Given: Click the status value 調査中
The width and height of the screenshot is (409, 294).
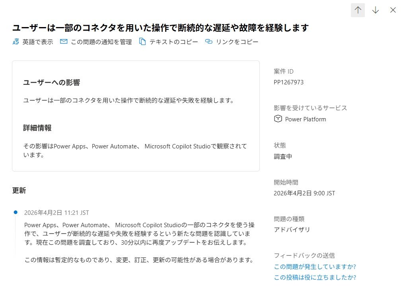Looking at the screenshot, I should click(x=283, y=156).
